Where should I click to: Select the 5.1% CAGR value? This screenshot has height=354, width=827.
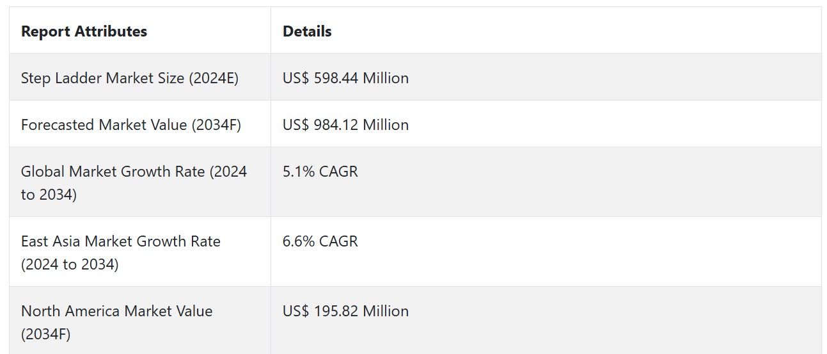click(x=320, y=172)
